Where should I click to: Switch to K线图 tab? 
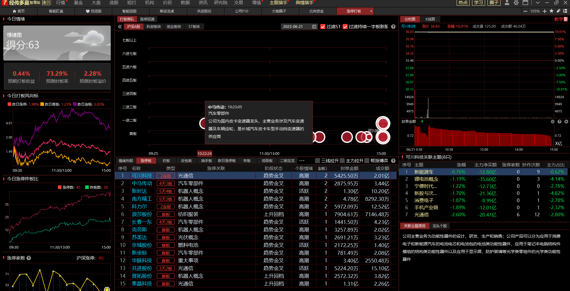point(430,19)
